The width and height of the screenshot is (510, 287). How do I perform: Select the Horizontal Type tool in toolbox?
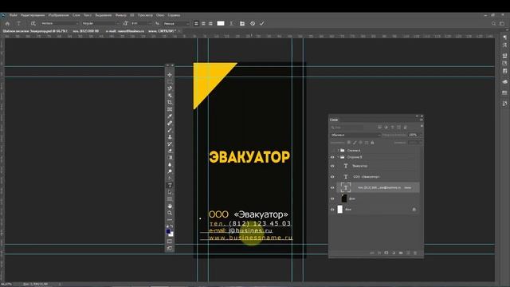[170, 186]
